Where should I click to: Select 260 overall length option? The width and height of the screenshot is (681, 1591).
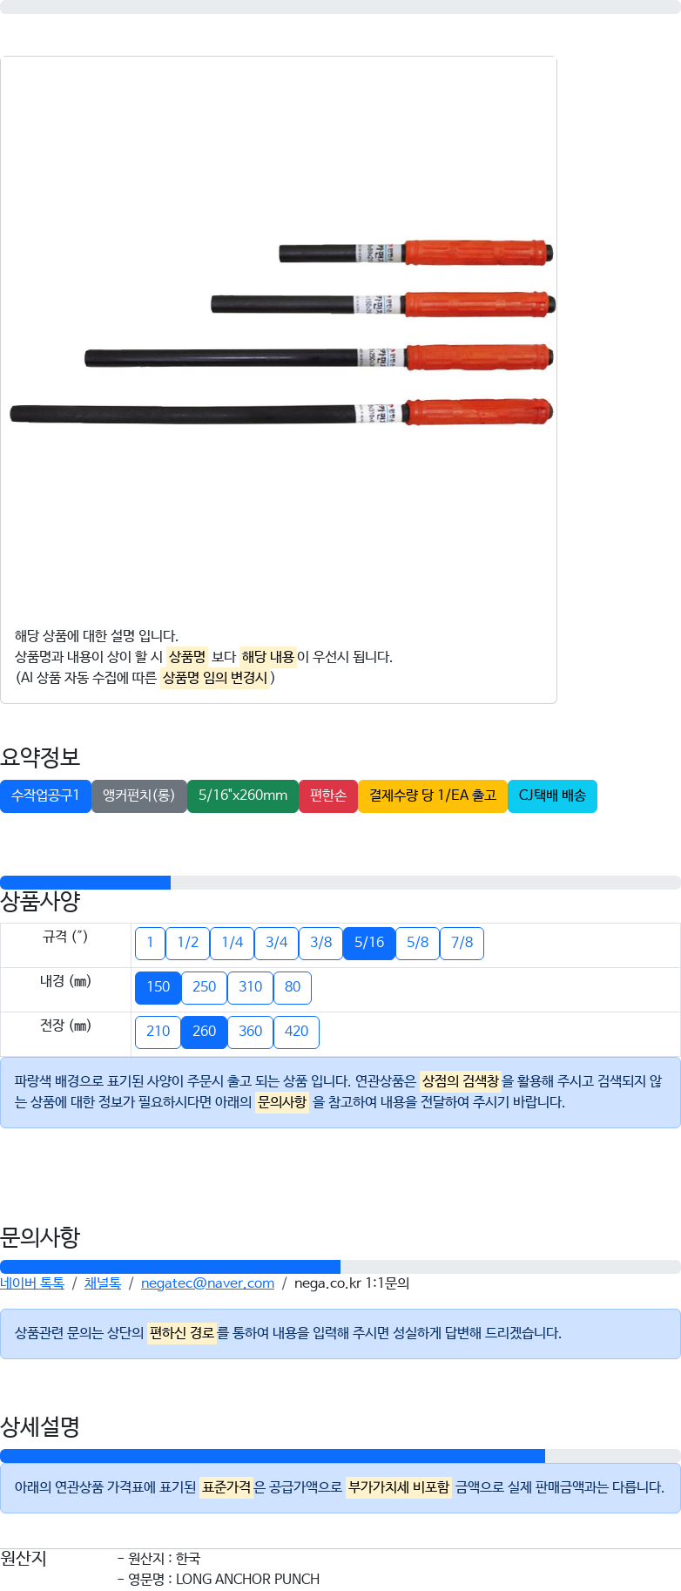click(204, 1032)
